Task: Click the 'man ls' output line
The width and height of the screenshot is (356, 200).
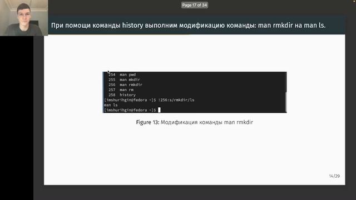Action: (x=111, y=105)
